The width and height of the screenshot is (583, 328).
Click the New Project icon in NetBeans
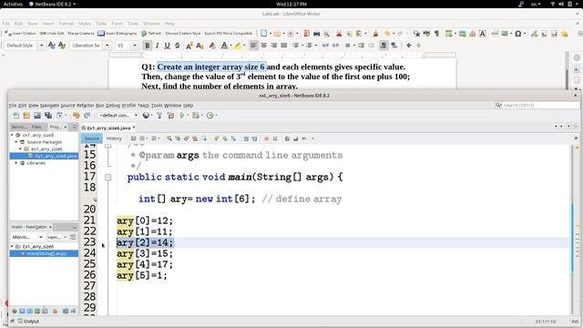coord(26,116)
